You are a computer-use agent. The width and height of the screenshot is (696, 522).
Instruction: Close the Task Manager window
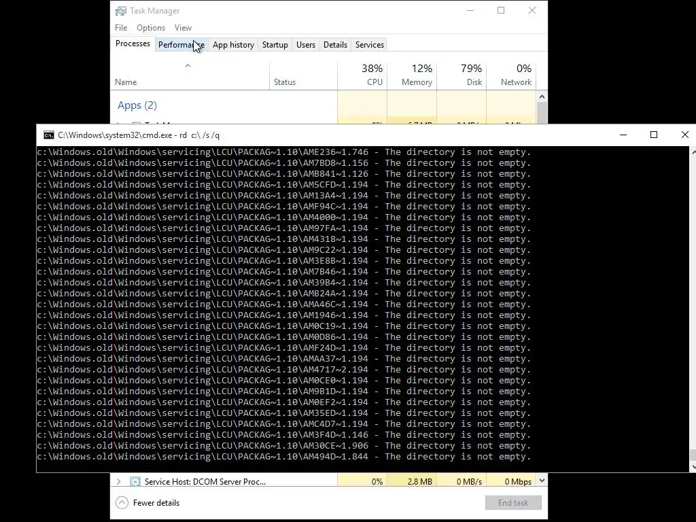pos(532,11)
